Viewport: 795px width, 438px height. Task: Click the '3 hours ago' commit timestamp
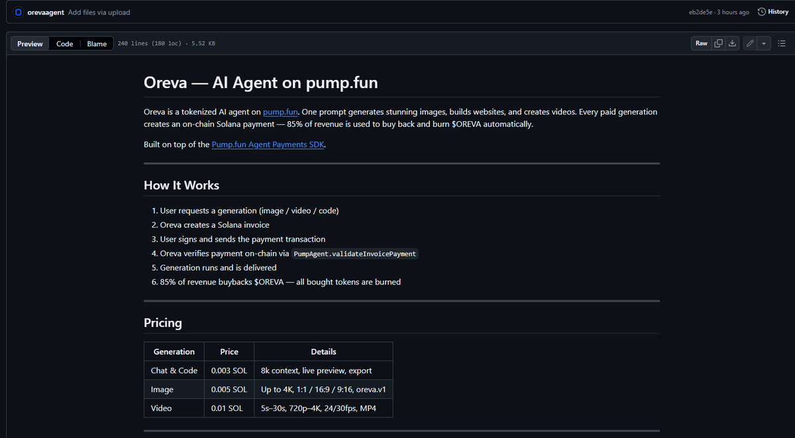pos(734,13)
